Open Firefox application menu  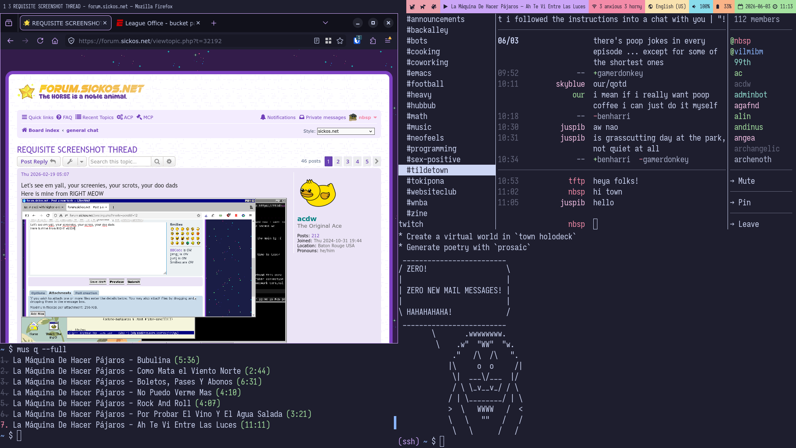tap(388, 41)
